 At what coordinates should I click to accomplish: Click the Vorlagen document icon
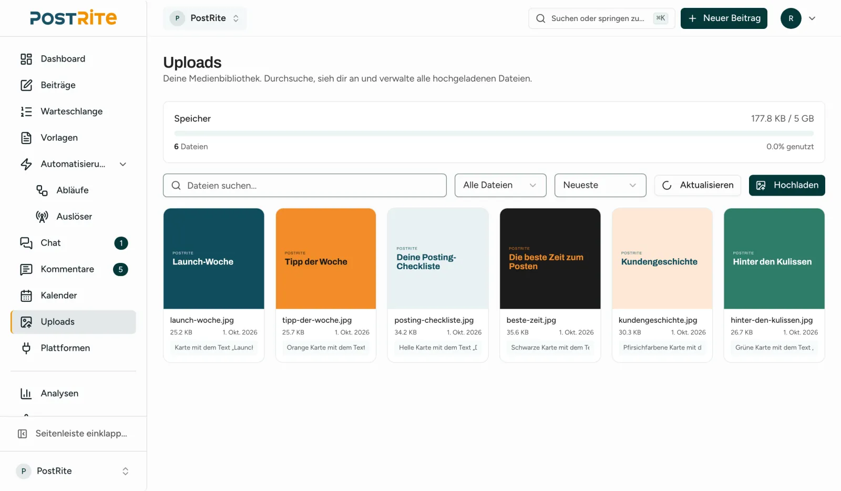pos(26,138)
